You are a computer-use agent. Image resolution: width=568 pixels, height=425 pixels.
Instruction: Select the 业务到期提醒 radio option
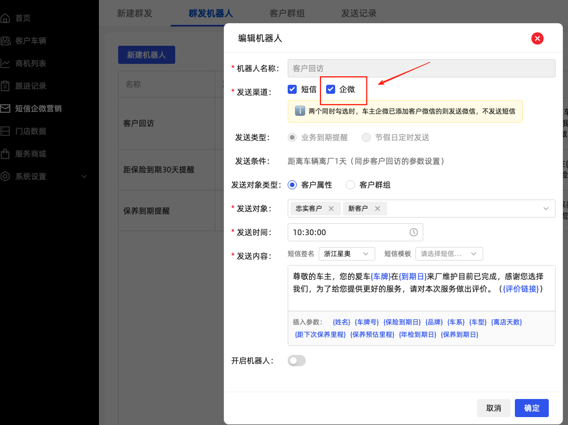[x=292, y=137]
